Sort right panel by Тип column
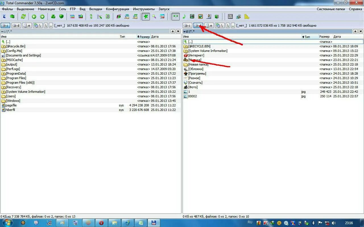This screenshot has width=364, height=227. pyautogui.click(x=310, y=37)
